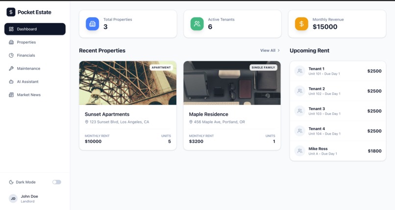The width and height of the screenshot is (395, 210).
Task: Click the Landlord role label
Action: 28,201
